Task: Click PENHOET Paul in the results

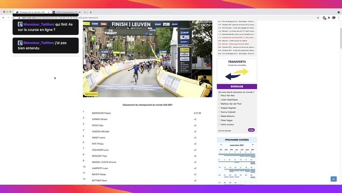Action: pyautogui.click(x=99, y=156)
